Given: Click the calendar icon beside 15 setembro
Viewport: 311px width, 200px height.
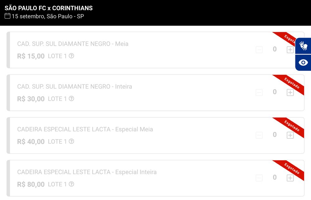Looking at the screenshot, I should click(x=7, y=16).
